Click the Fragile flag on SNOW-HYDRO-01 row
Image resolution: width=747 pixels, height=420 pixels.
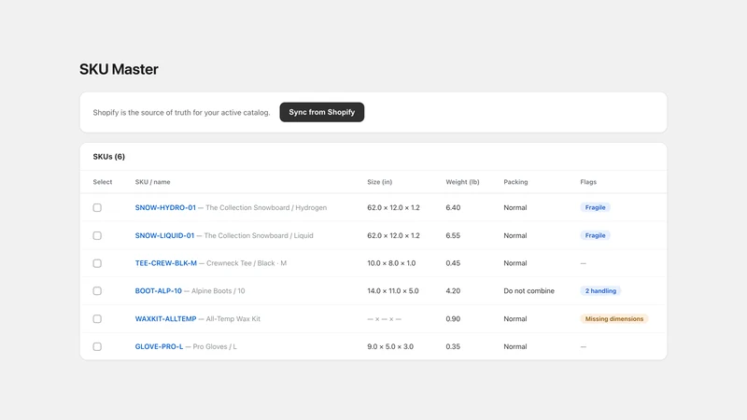click(595, 207)
